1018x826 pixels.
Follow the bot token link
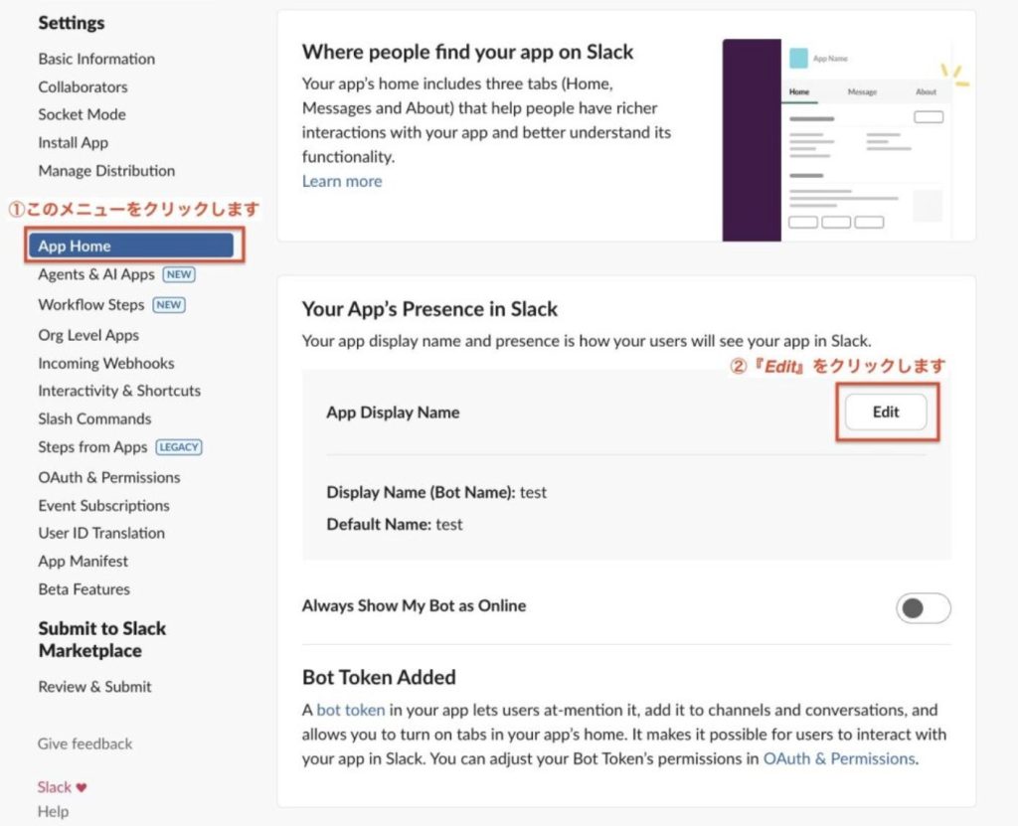[350, 710]
